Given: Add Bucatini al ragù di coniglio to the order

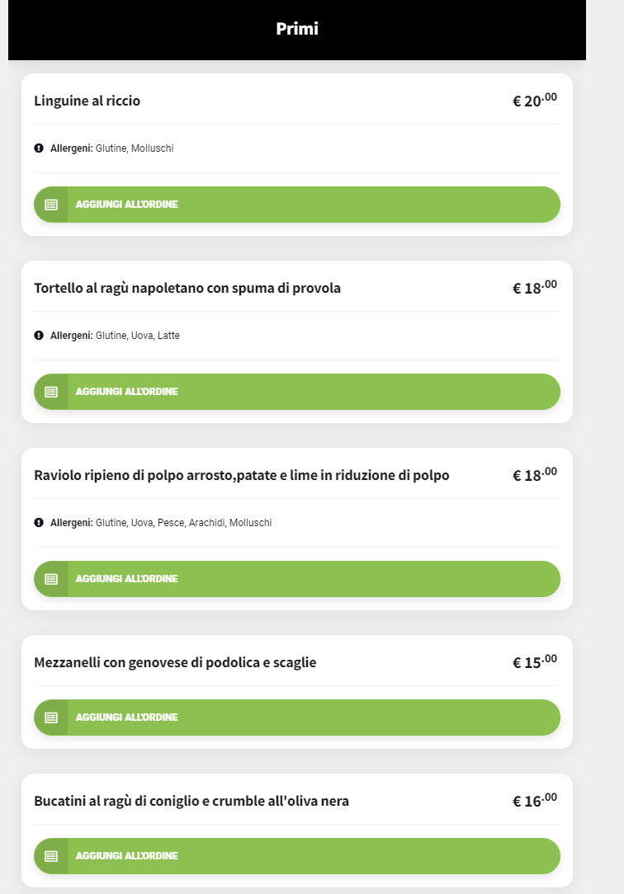Looking at the screenshot, I should pos(297,856).
